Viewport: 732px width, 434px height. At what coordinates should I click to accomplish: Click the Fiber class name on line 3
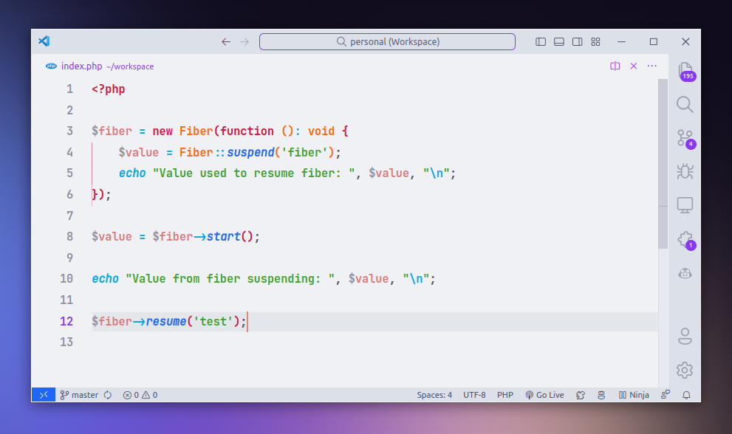(196, 131)
